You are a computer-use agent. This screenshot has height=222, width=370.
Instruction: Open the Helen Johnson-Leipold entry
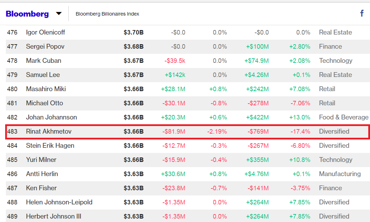[59, 202]
